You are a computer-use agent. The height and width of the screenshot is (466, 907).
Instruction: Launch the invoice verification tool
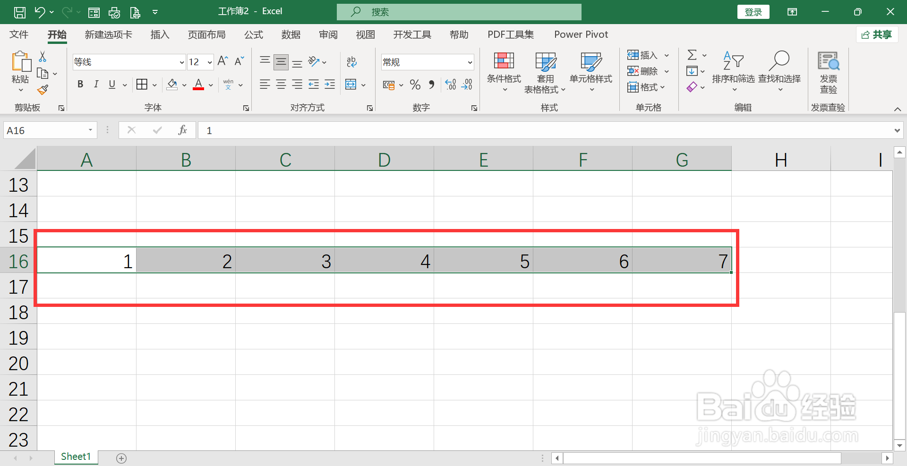pos(828,73)
